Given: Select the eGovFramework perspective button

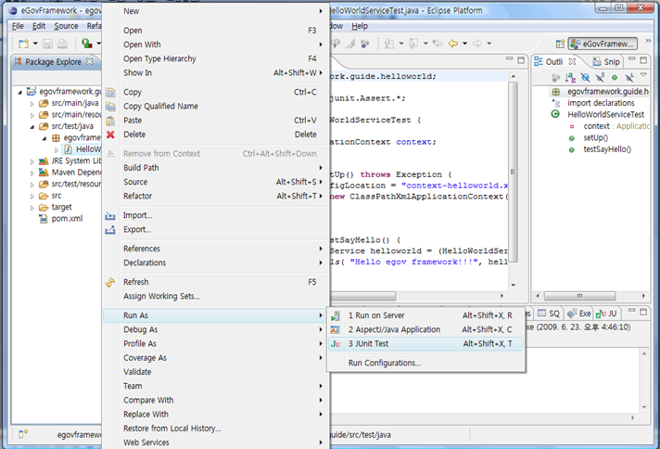Looking at the screenshot, I should point(603,44).
